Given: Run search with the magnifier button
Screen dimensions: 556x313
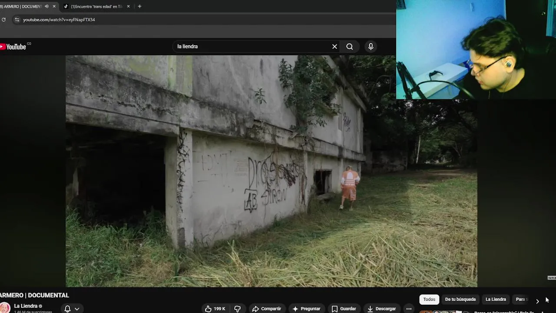Looking at the screenshot, I should (x=350, y=47).
